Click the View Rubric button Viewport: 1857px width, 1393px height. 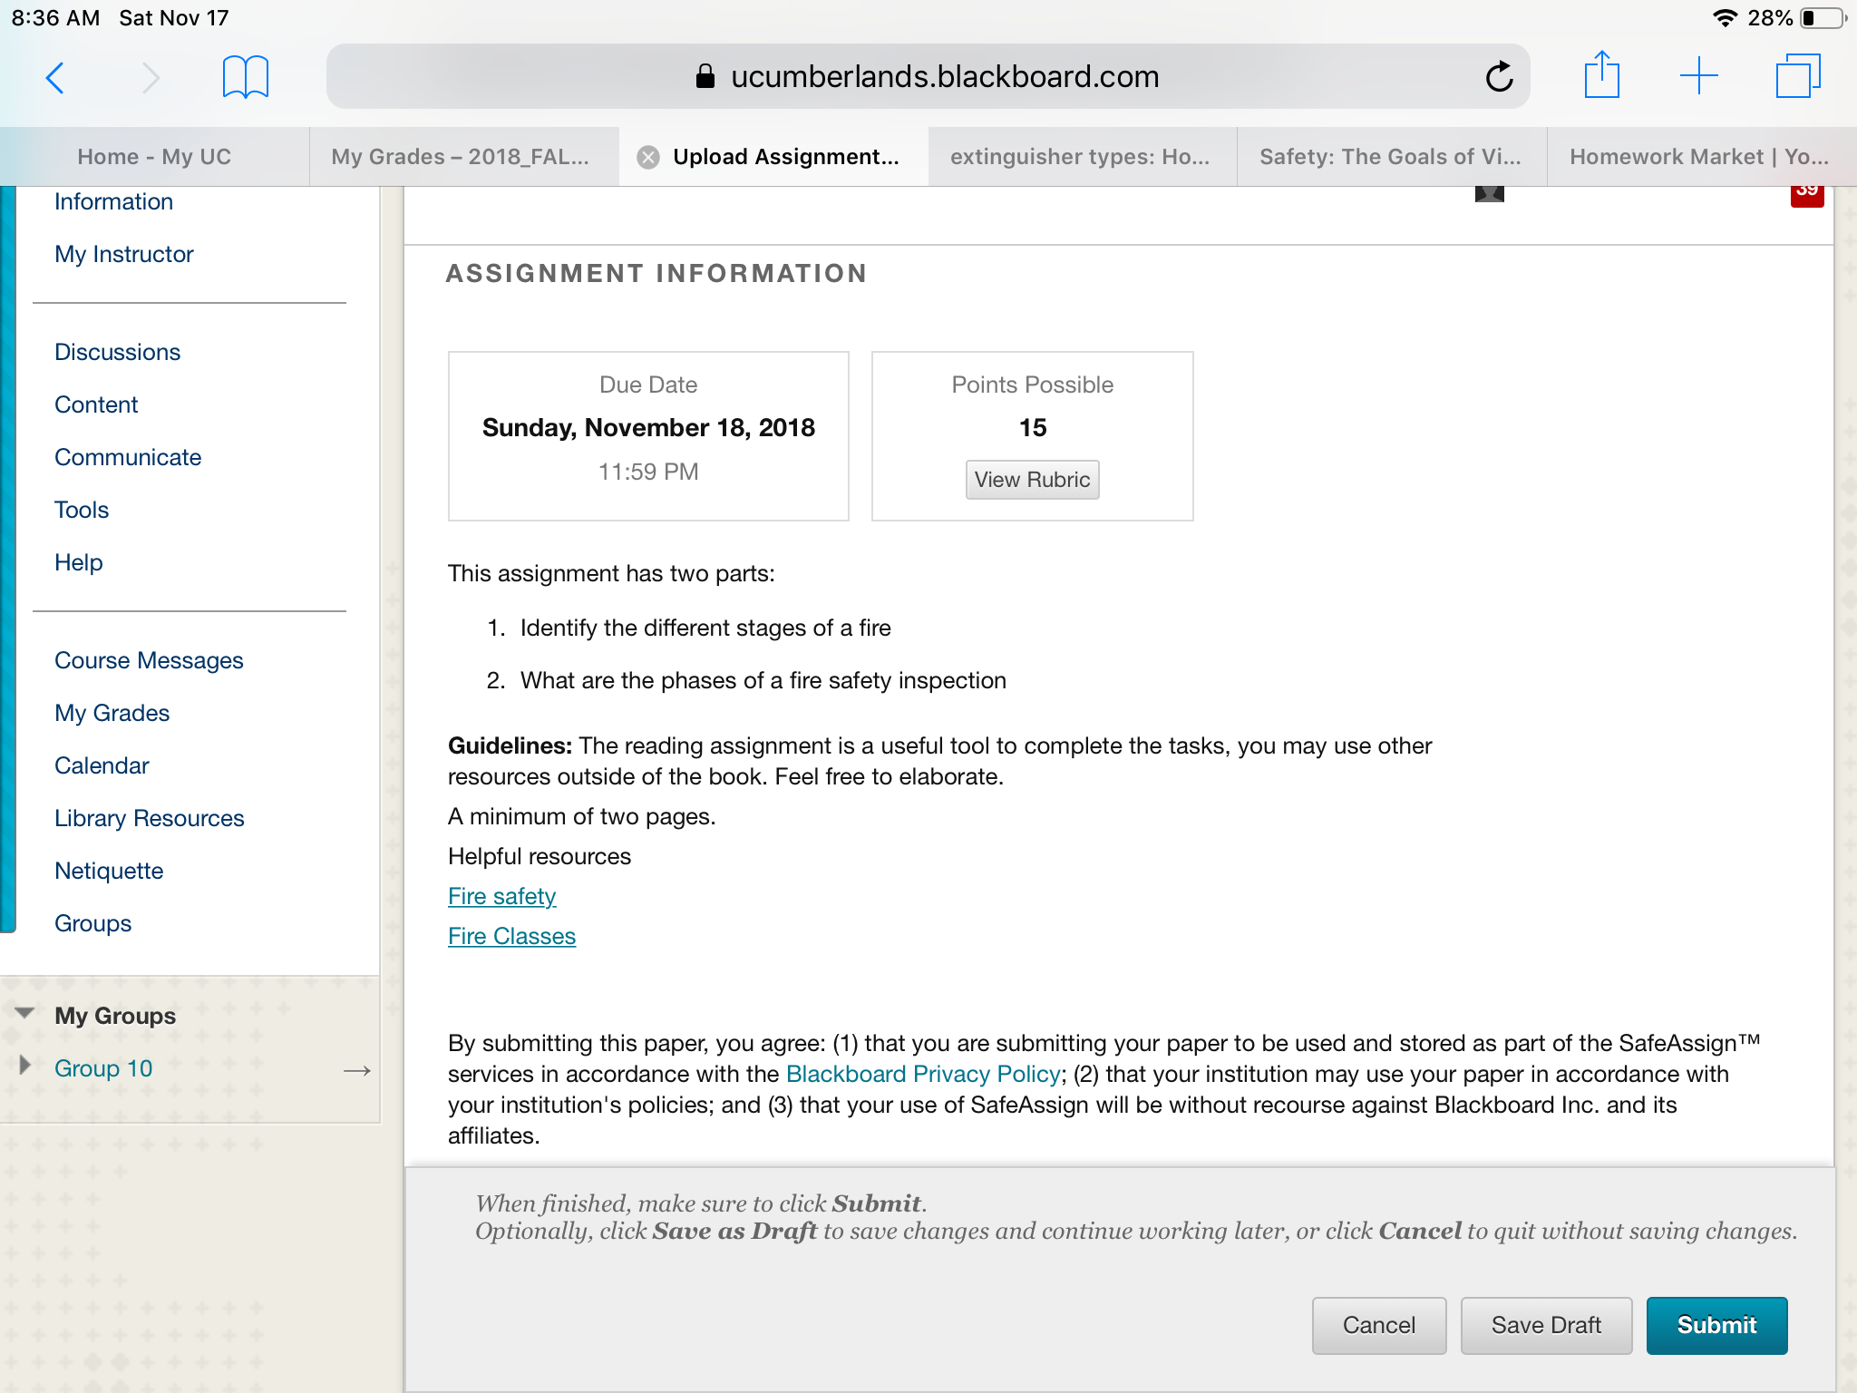tap(1032, 480)
